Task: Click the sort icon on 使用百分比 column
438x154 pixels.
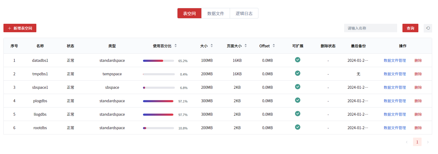Action: [x=176, y=46]
